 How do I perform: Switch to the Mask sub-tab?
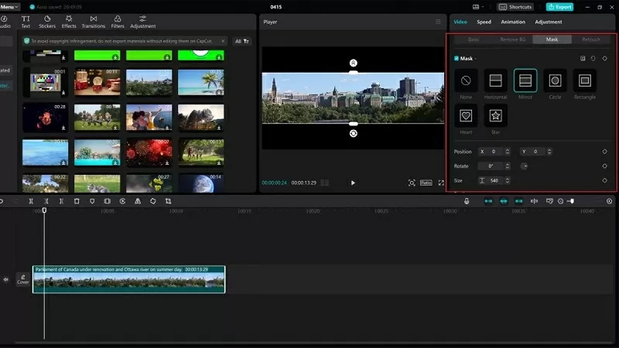tap(552, 39)
